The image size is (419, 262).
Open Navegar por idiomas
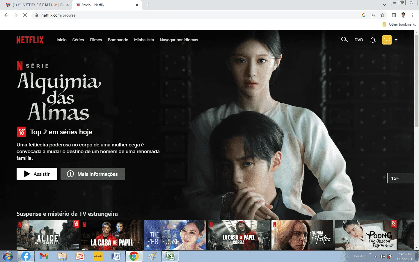tap(179, 40)
